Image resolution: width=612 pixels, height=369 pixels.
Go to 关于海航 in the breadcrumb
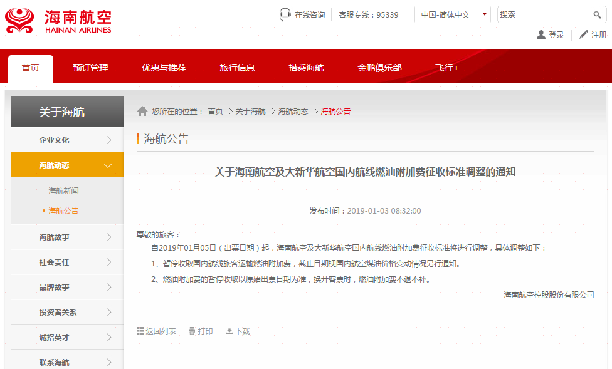click(x=250, y=111)
